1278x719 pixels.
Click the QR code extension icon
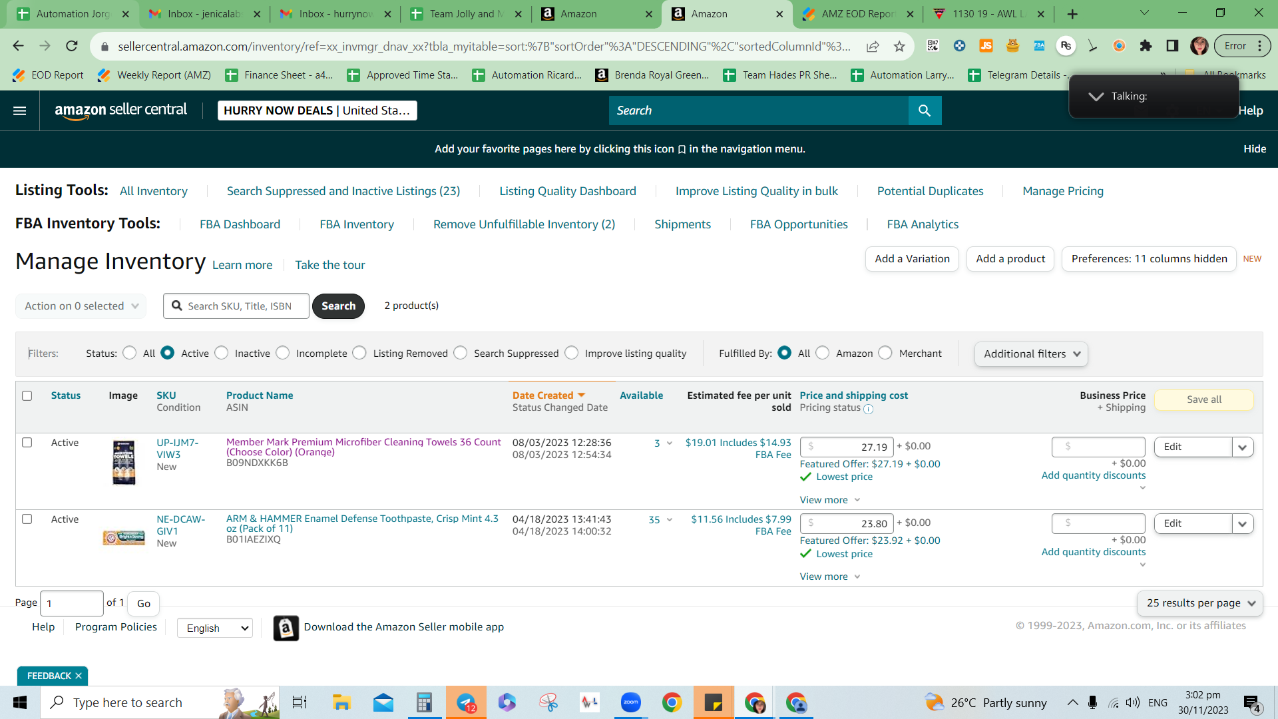(933, 46)
